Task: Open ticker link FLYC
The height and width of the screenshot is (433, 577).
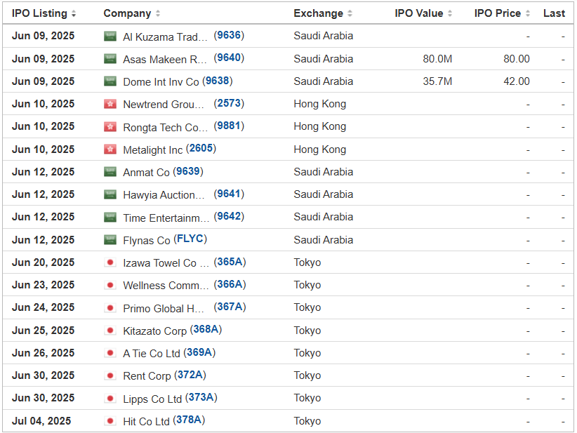Action: [x=190, y=239]
